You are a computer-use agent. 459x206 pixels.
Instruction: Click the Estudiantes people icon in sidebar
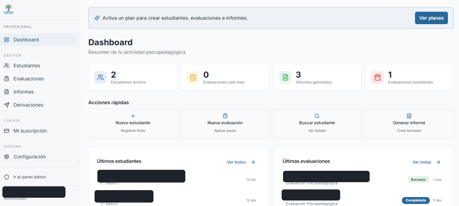[7, 66]
